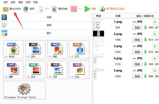Choose convert to ICO format
Screen dimensions: 159x104
[x=79, y=50]
